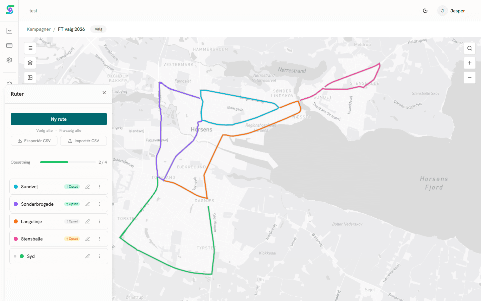The width and height of the screenshot is (481, 301).
Task: Click FT valg 2026 breadcrumb
Action: pos(71,29)
